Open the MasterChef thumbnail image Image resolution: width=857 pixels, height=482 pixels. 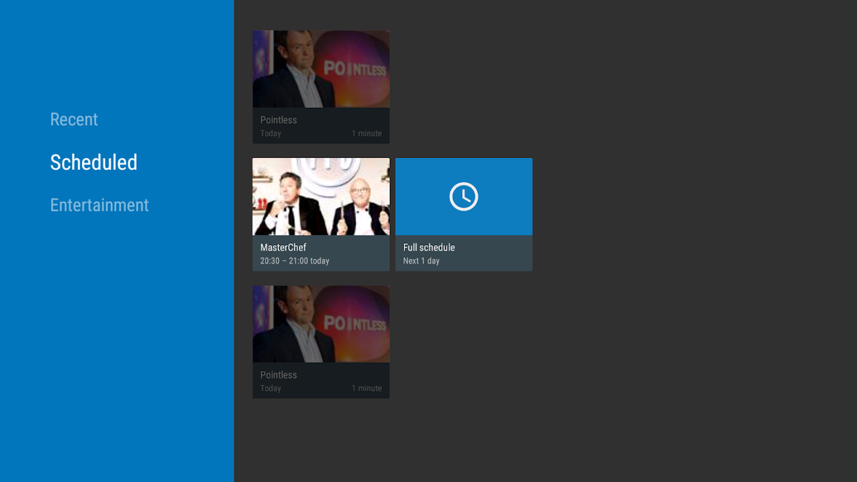click(321, 196)
